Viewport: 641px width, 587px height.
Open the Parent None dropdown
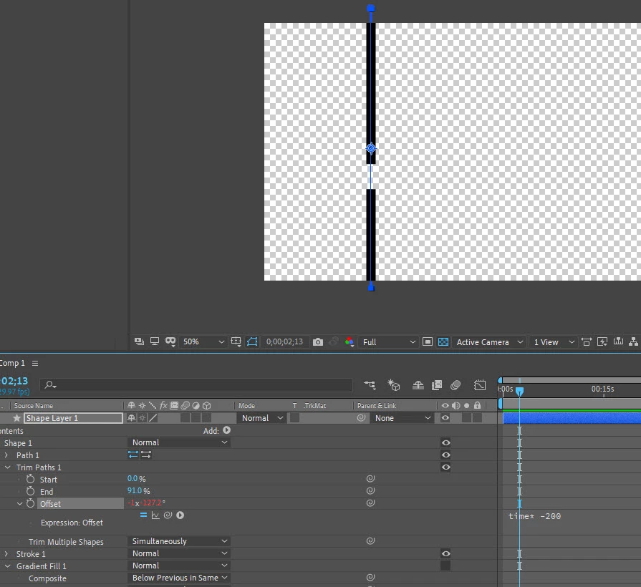pos(402,418)
